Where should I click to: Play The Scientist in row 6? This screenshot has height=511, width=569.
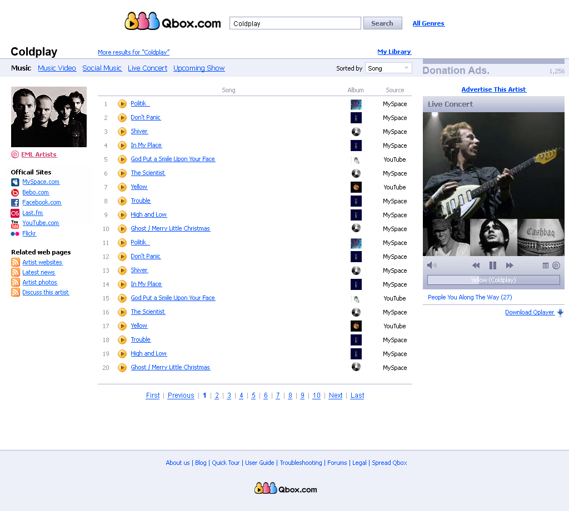pos(122,173)
